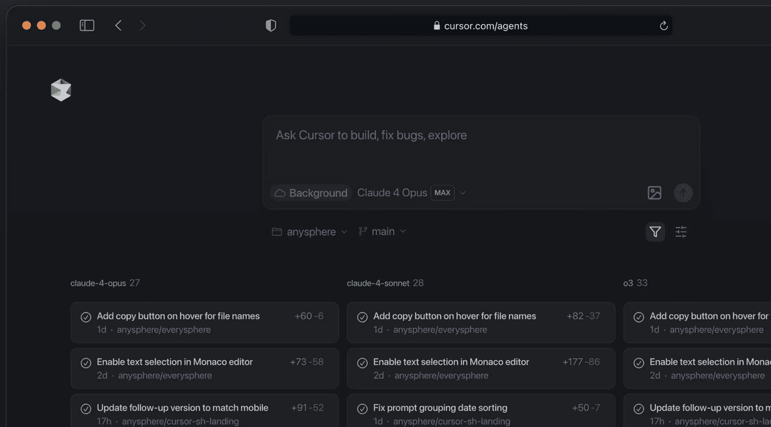771x427 pixels.
Task: Go back with the browser back arrow
Action: [x=118, y=25]
